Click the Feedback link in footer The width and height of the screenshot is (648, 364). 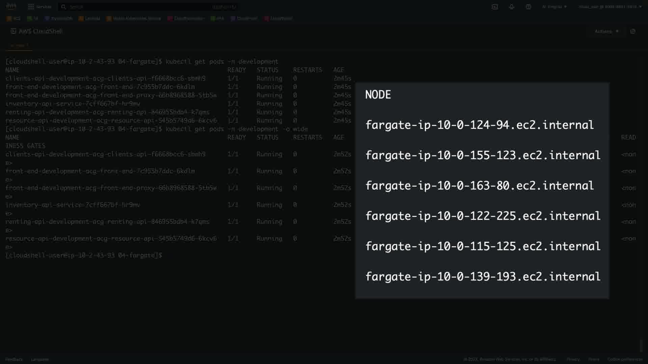click(x=14, y=359)
